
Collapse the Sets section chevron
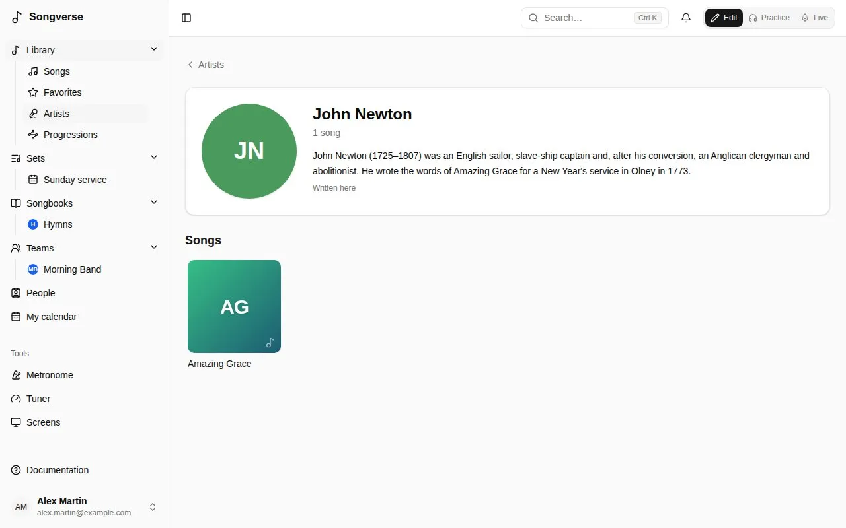pyautogui.click(x=154, y=157)
